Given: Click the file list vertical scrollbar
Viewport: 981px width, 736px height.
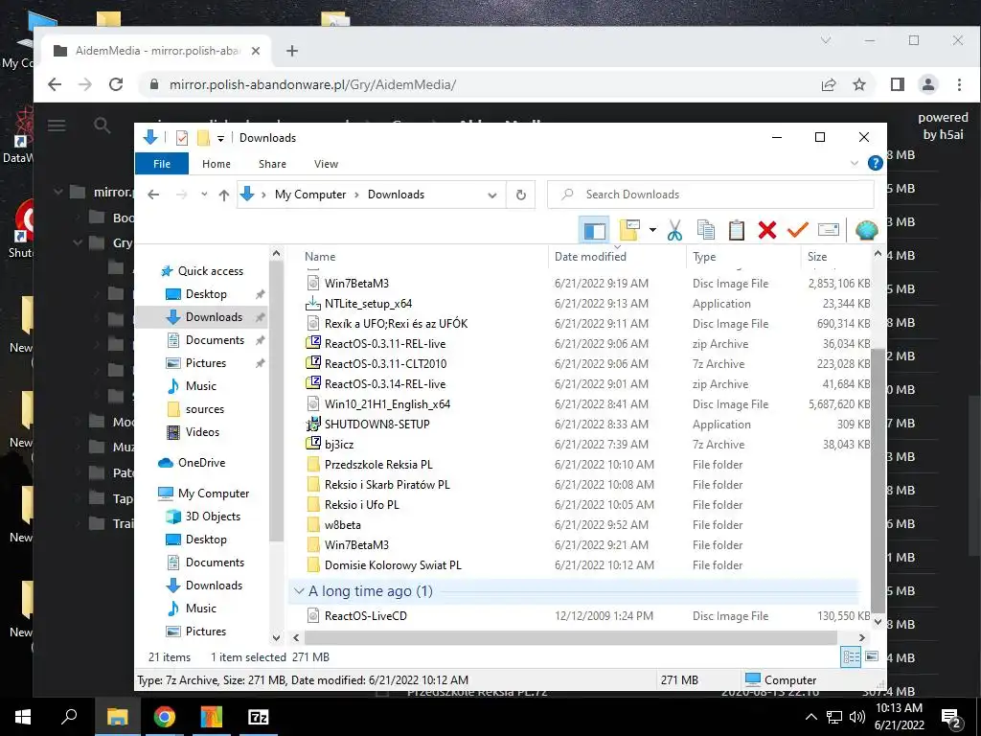Looking at the screenshot, I should (878, 479).
